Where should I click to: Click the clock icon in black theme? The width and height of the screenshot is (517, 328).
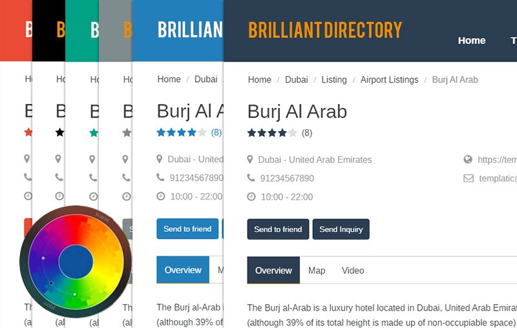click(59, 196)
